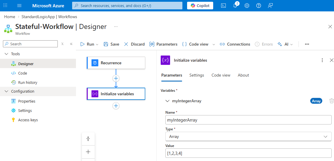Click the Initialize variables node icon

click(95, 94)
